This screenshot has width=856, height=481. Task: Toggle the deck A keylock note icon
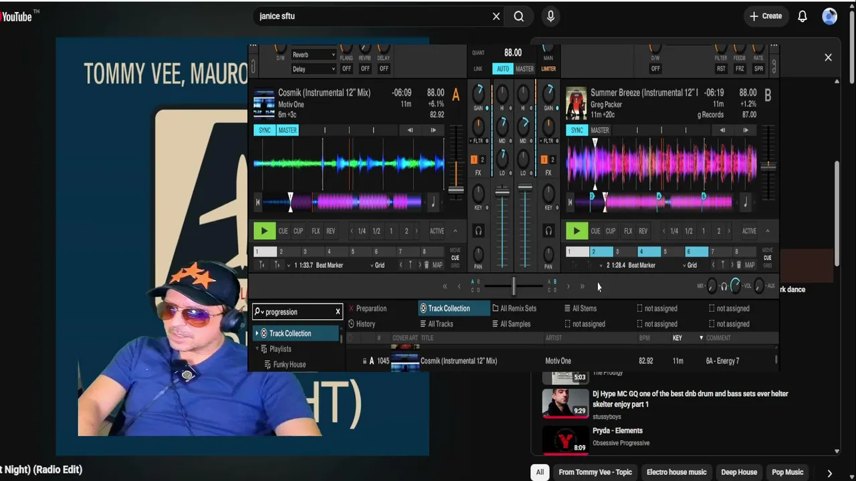tap(433, 202)
